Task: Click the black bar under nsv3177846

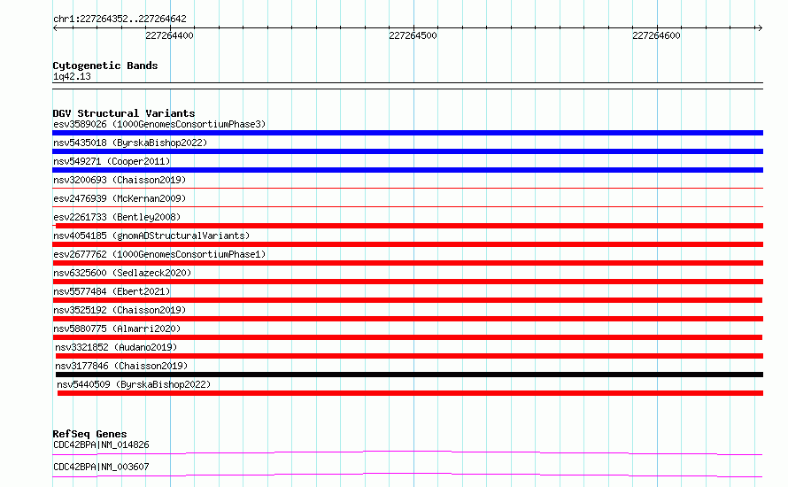Action: (x=409, y=375)
